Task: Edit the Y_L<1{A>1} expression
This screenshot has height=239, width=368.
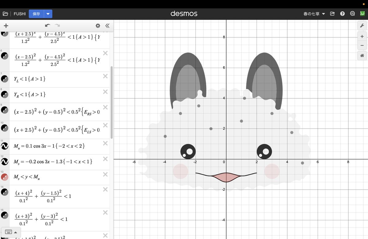Action: coord(29,79)
